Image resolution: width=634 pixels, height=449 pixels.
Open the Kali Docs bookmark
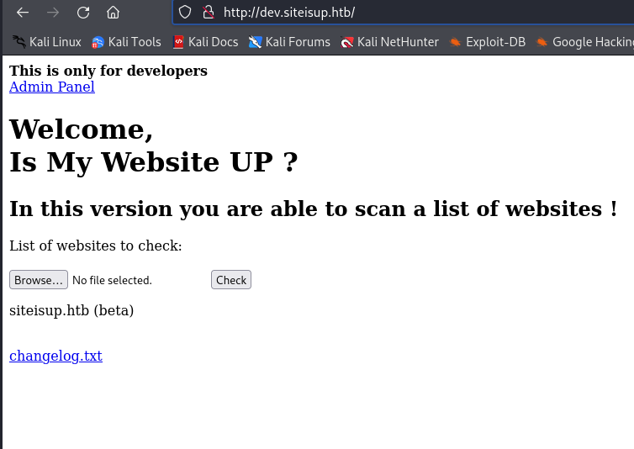pos(205,41)
